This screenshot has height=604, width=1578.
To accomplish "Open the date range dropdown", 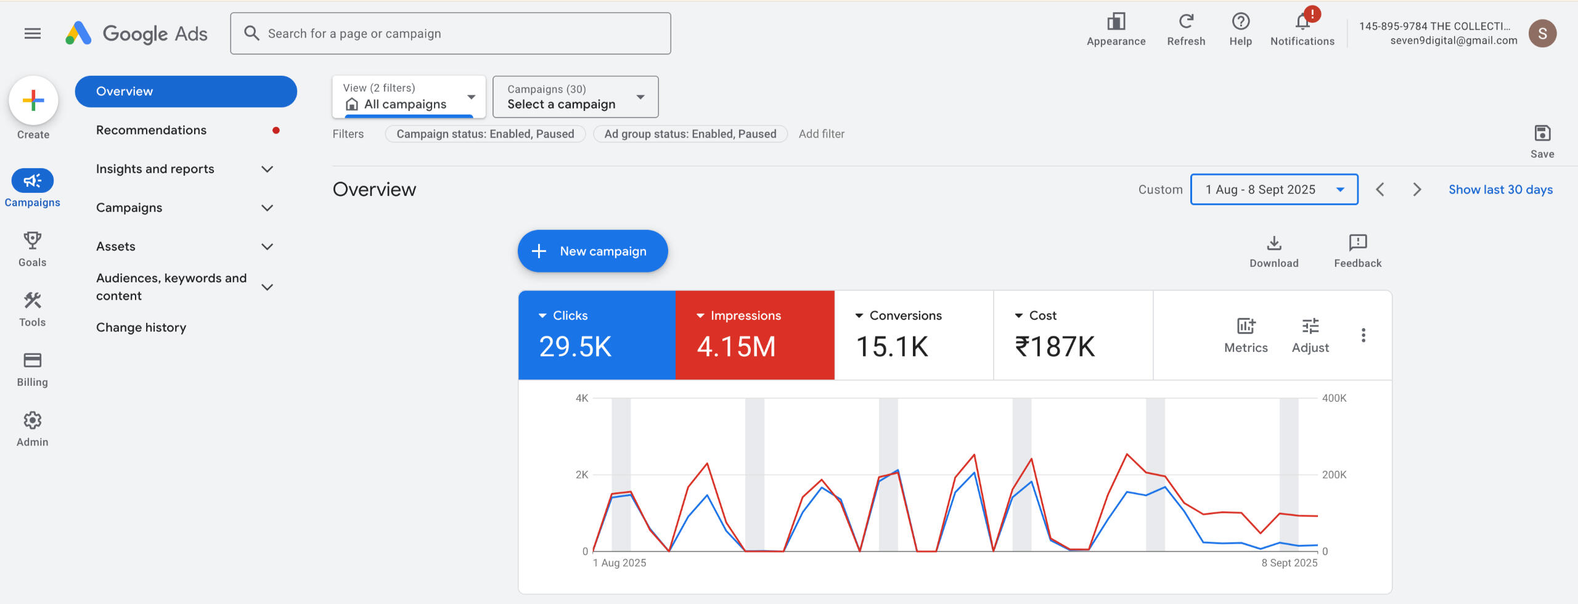I will [1273, 189].
